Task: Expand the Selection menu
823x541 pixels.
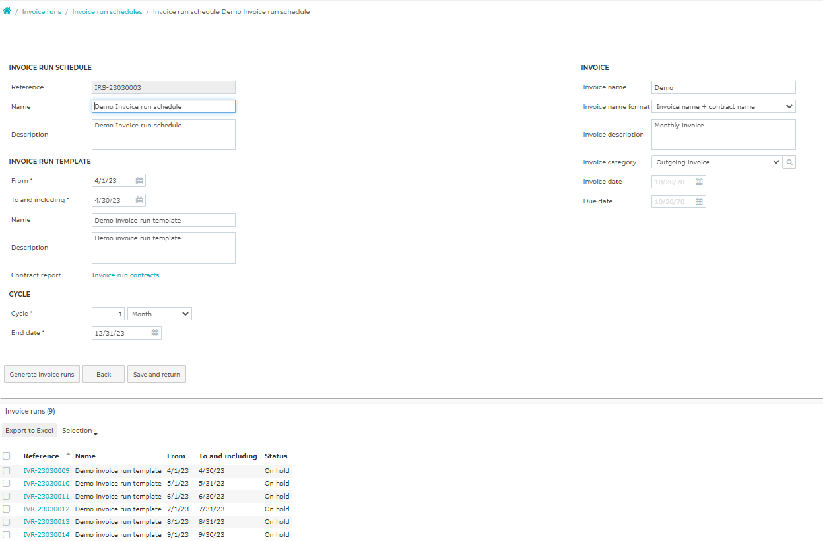Action: coord(80,431)
